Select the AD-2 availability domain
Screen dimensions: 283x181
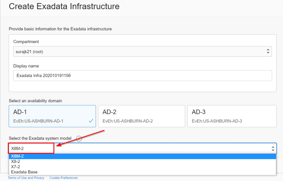pyautogui.click(x=141, y=116)
